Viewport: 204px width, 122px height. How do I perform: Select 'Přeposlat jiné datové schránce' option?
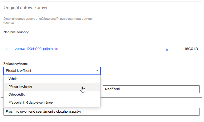coord(31,102)
